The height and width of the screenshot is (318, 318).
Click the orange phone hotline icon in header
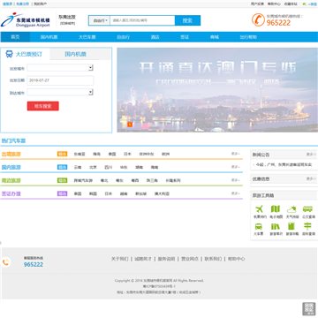(x=258, y=20)
